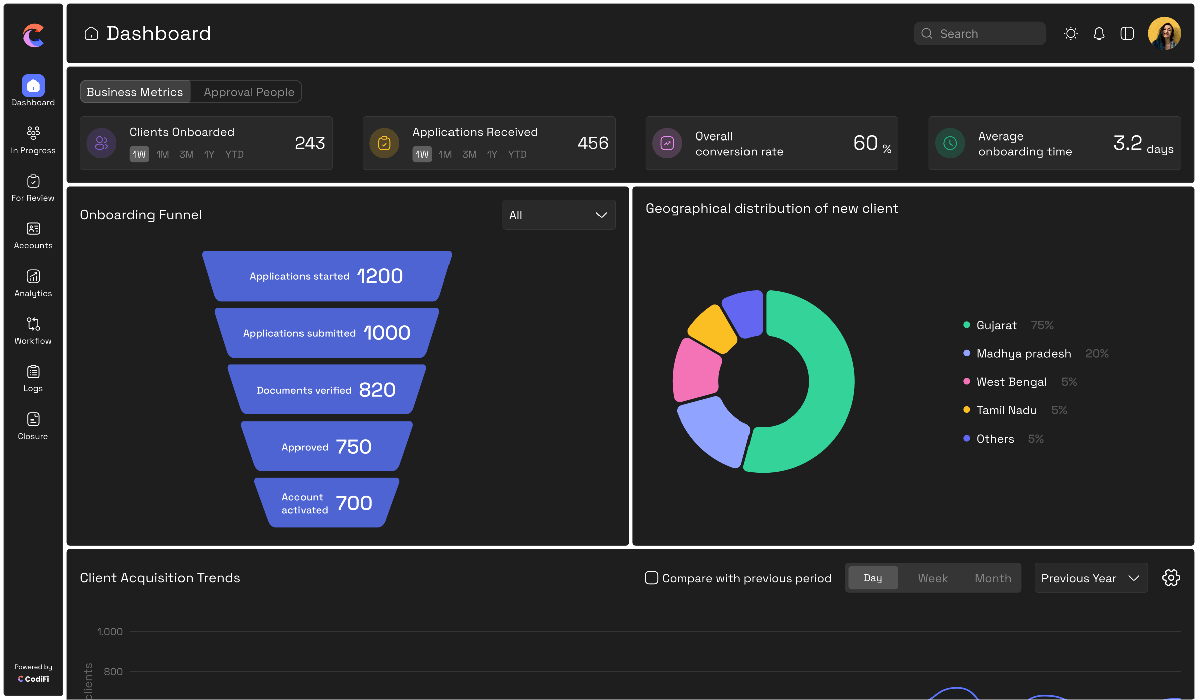This screenshot has height=700, width=1198.
Task: Open chart settings gear icon
Action: tap(1171, 578)
